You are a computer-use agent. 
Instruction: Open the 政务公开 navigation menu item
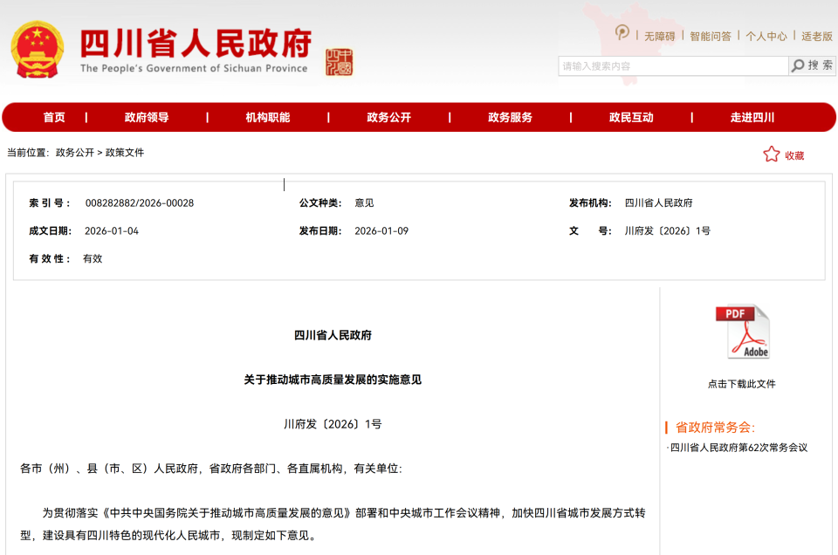[x=389, y=117]
